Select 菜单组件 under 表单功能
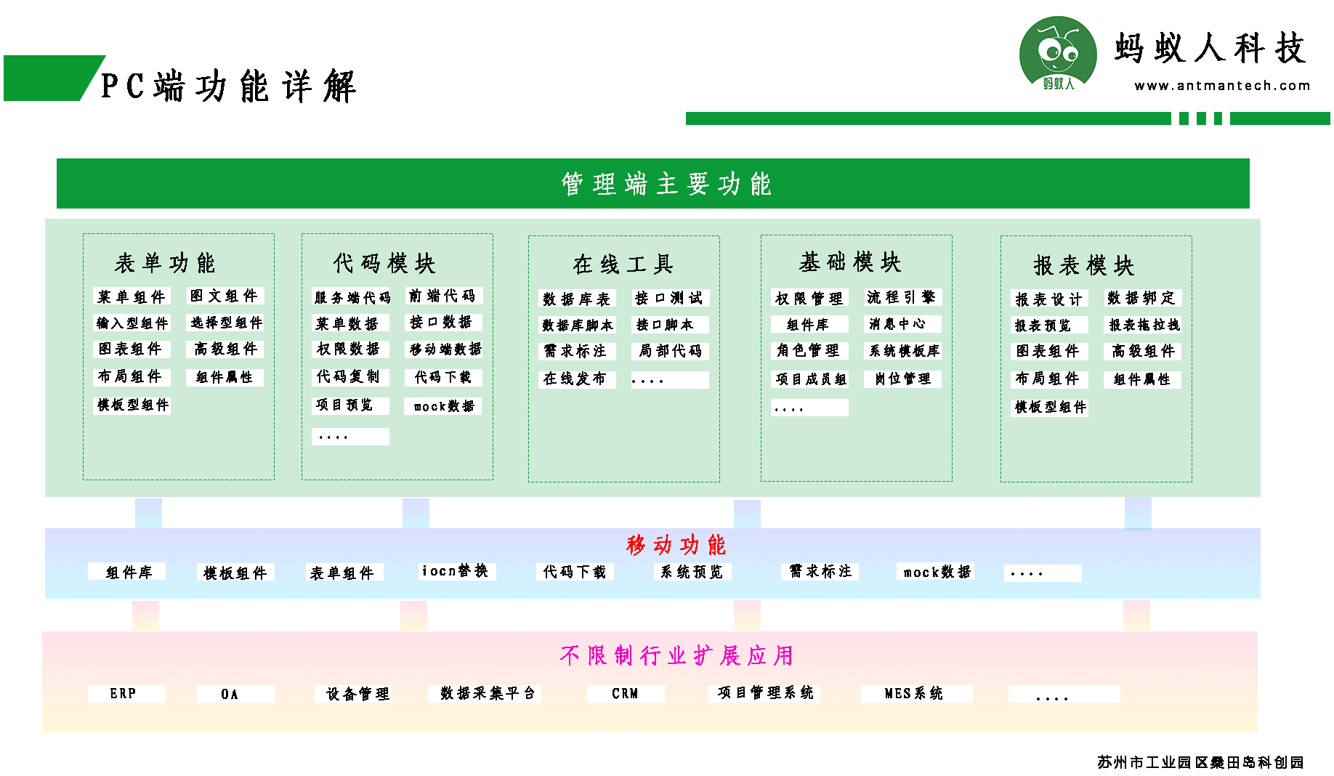1334x776 pixels. coord(132,296)
